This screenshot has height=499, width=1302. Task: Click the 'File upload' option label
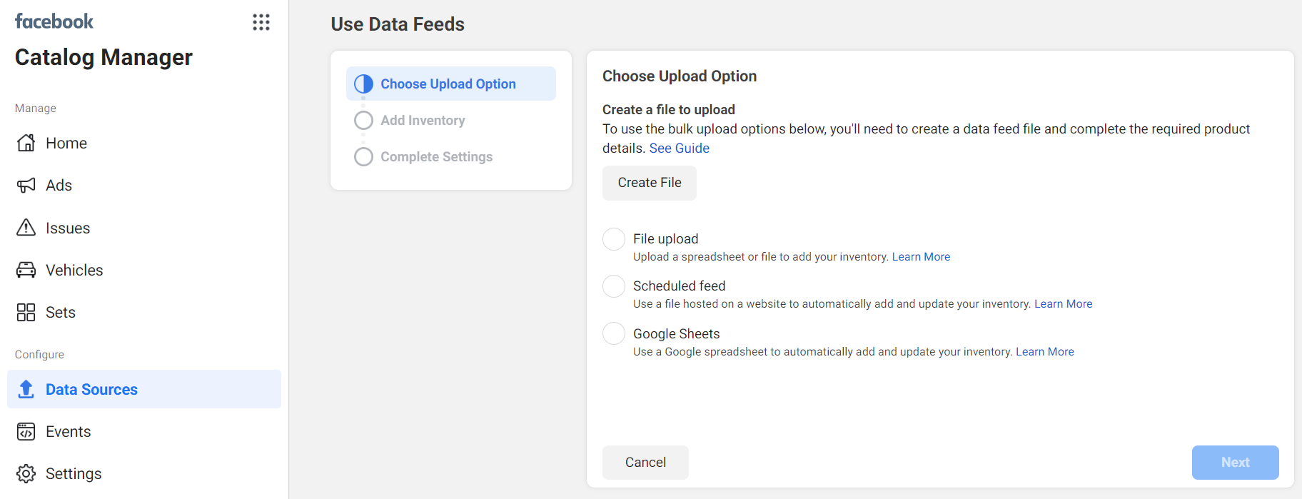[665, 239]
